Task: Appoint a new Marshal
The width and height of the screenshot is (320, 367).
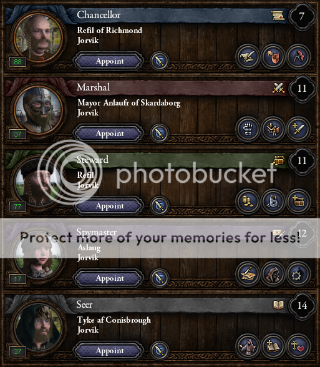Action: click(109, 134)
